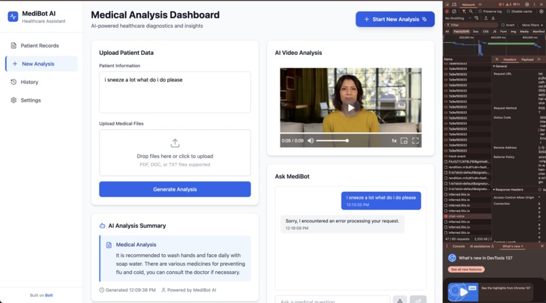This screenshot has height=303, width=546.
Task: Open the More filters dropdown
Action: 532,25
